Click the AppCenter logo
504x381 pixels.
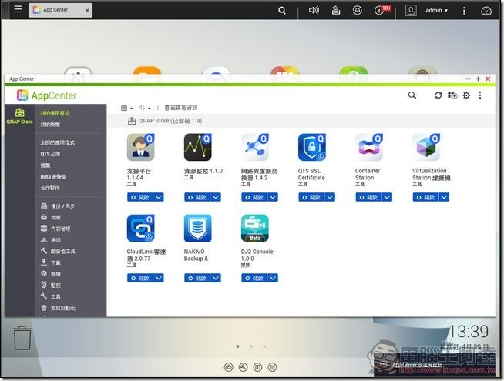pos(47,95)
